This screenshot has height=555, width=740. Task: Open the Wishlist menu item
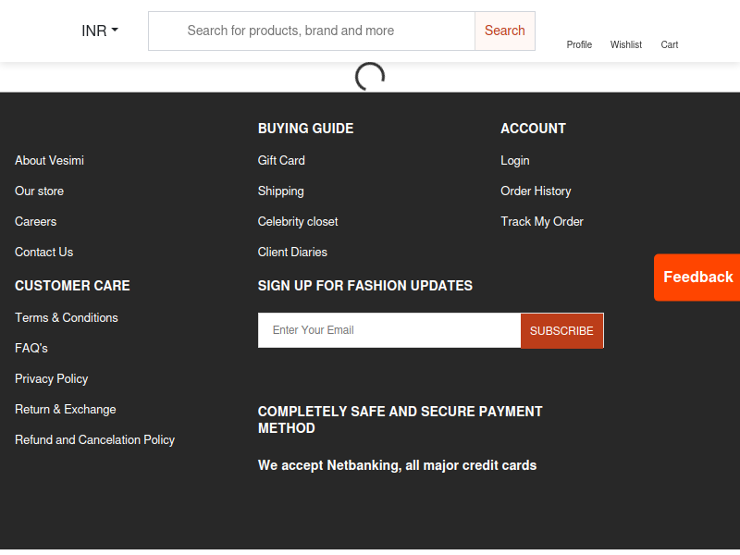point(626,44)
